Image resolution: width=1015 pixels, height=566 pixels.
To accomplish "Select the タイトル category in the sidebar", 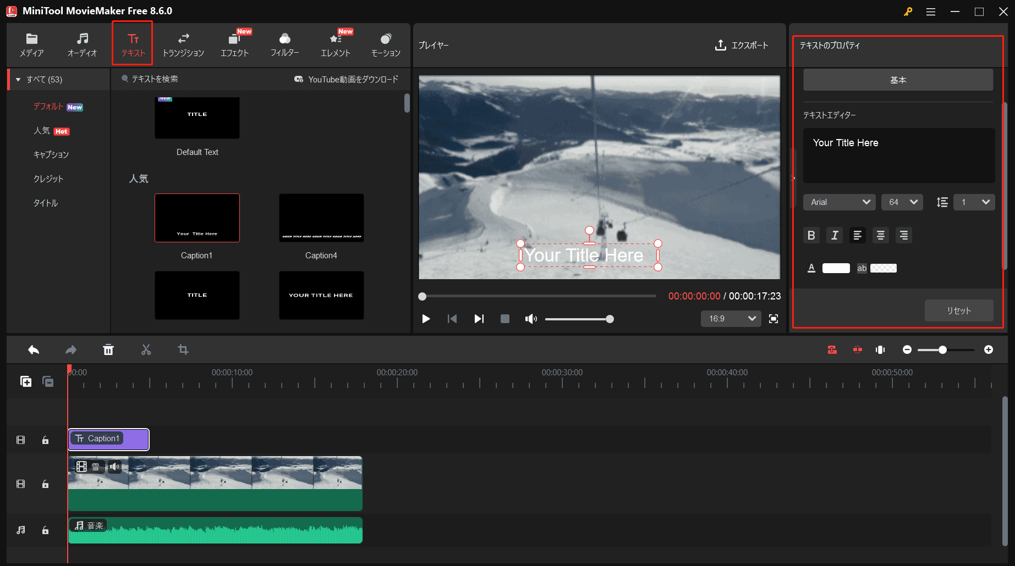I will (x=45, y=202).
